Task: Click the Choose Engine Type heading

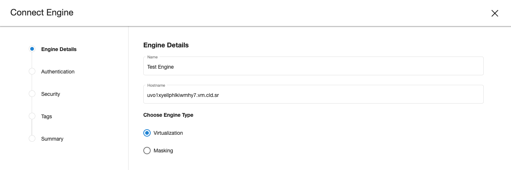Action: (168, 115)
